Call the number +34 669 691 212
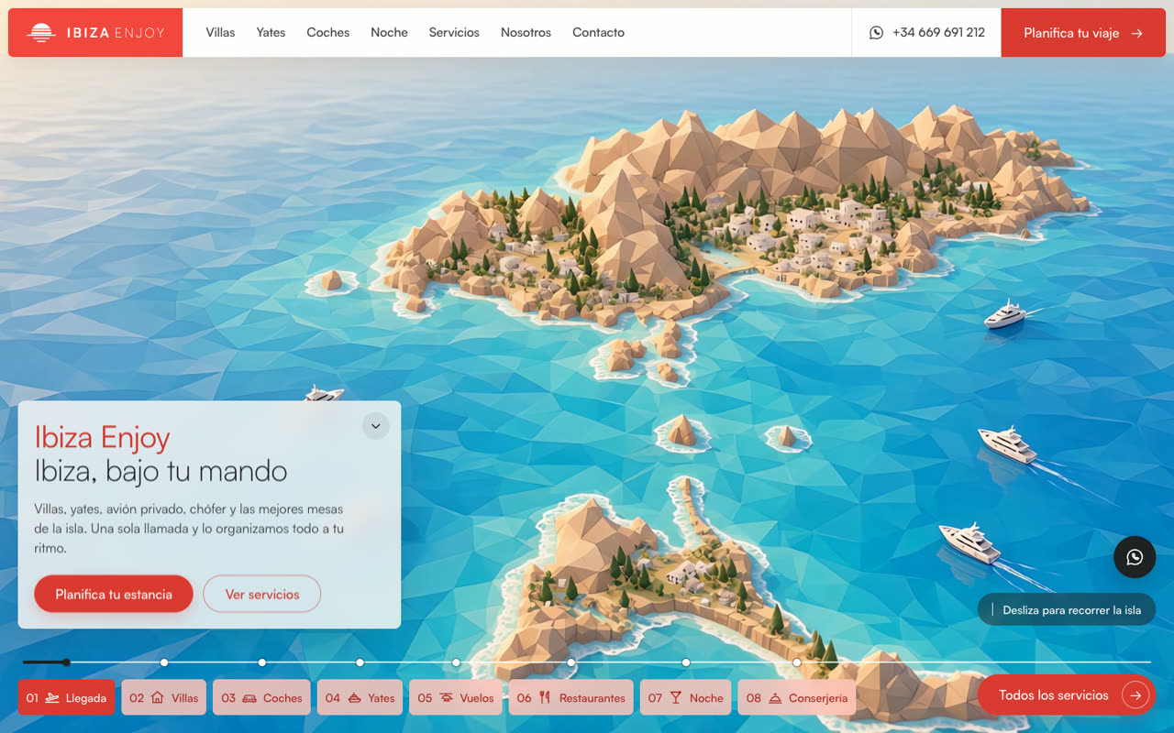 pos(938,33)
